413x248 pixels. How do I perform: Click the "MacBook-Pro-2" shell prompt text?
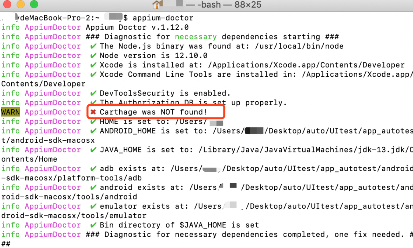[60, 18]
